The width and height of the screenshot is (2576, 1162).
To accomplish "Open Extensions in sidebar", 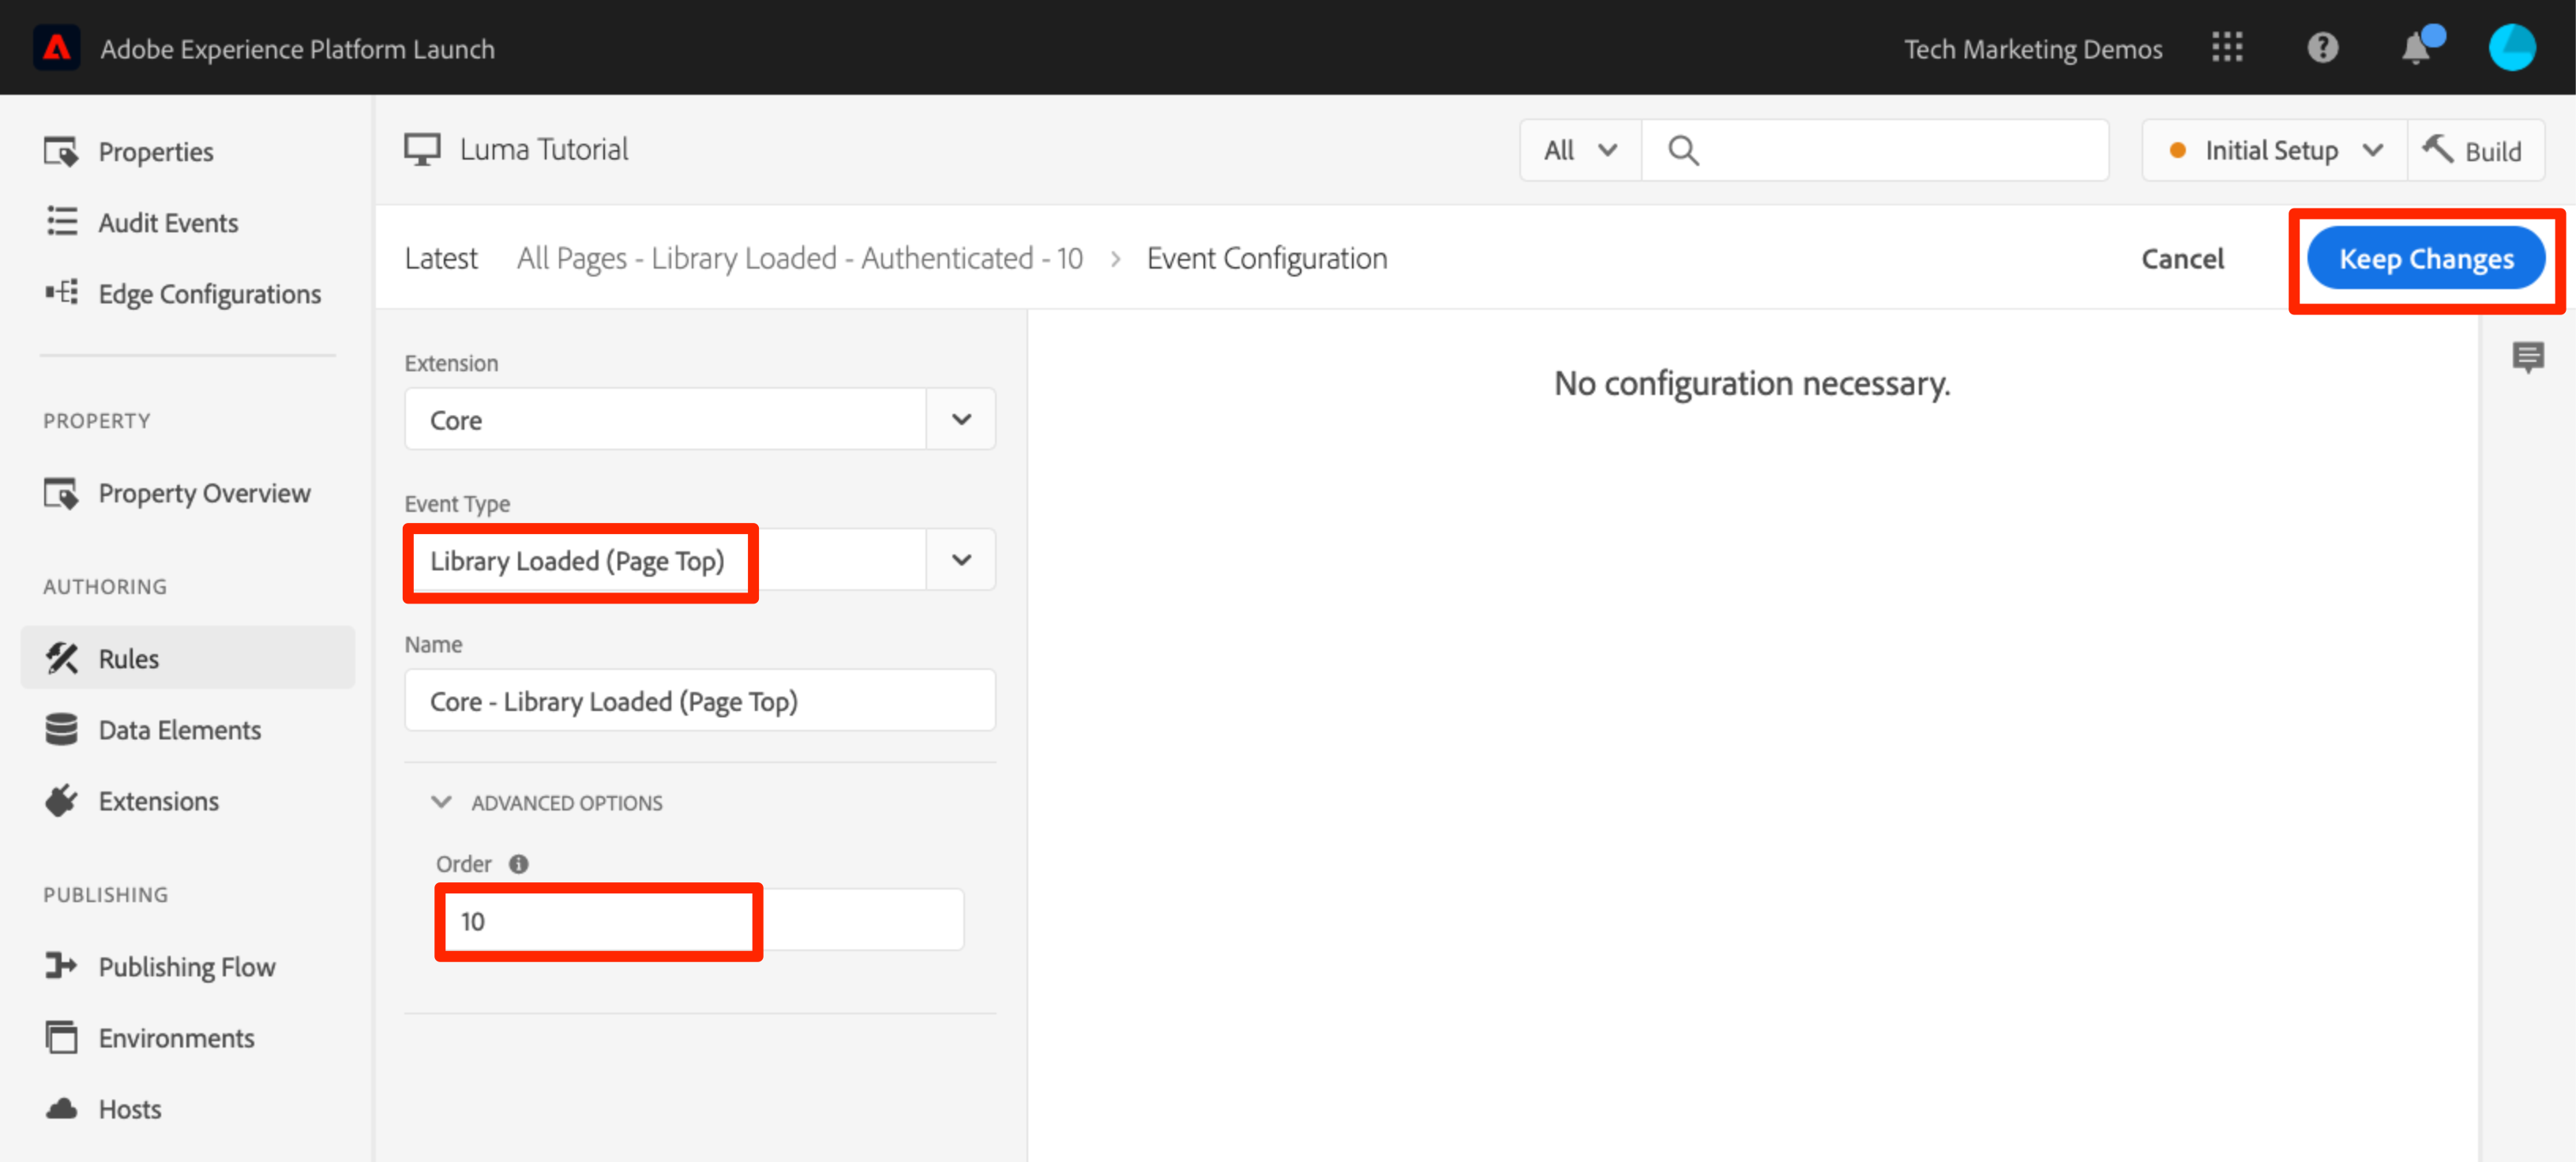I will (x=158, y=801).
